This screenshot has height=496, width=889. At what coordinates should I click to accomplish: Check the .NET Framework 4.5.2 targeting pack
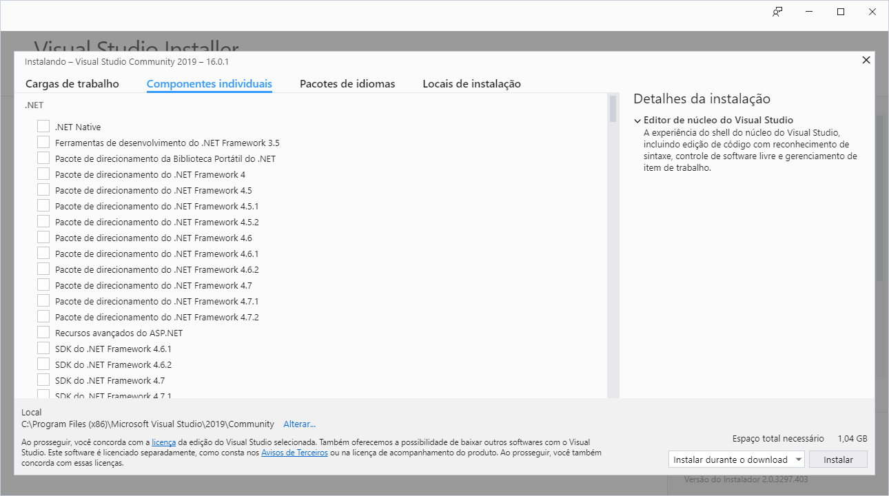click(43, 221)
